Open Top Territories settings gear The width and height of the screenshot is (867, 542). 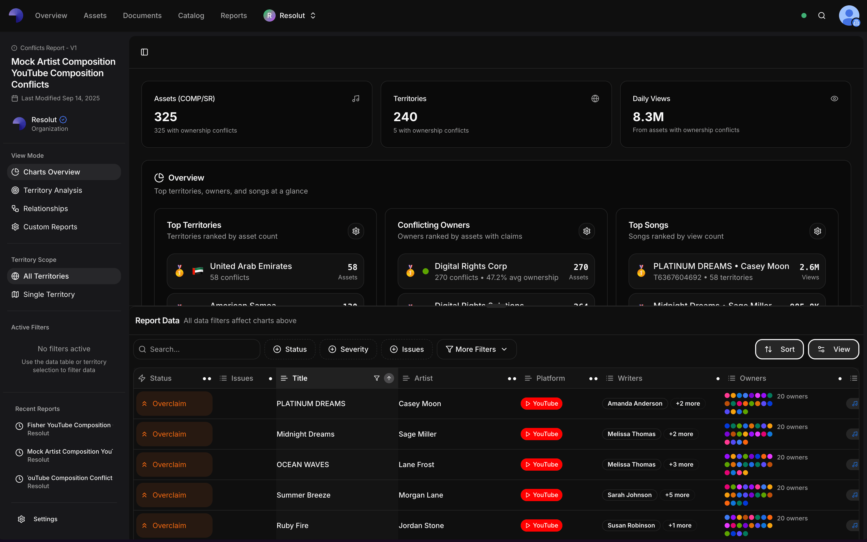(x=356, y=231)
